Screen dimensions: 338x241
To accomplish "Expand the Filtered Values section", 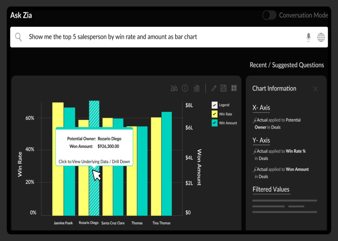I will (x=271, y=189).
